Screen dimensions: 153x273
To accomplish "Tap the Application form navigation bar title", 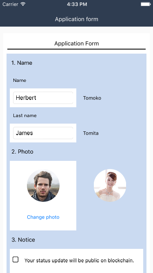I will pos(77,19).
